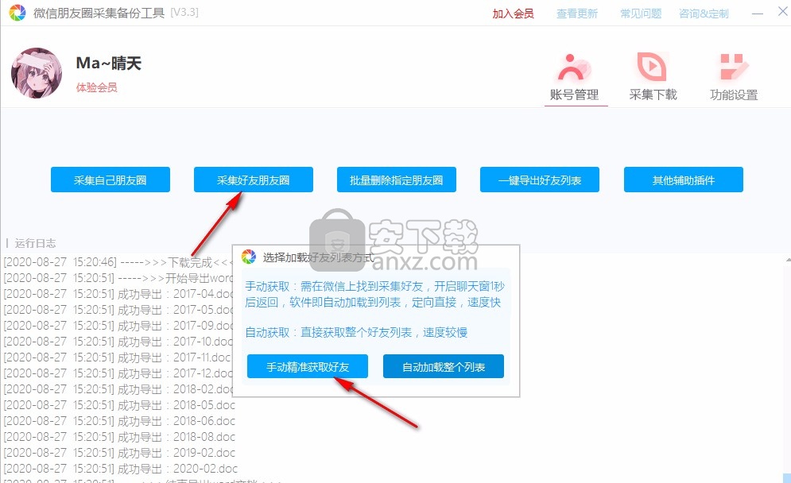This screenshot has height=483, width=791.
Task: Open the 账号管理 account management tab
Action: (575, 79)
